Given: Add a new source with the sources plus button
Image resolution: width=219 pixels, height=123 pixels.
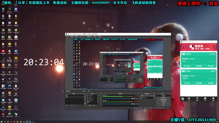Looking at the screenshot, I should (85, 106).
